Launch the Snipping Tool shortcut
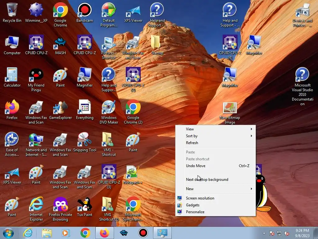Viewport: 318px width, 239px height. click(84, 142)
